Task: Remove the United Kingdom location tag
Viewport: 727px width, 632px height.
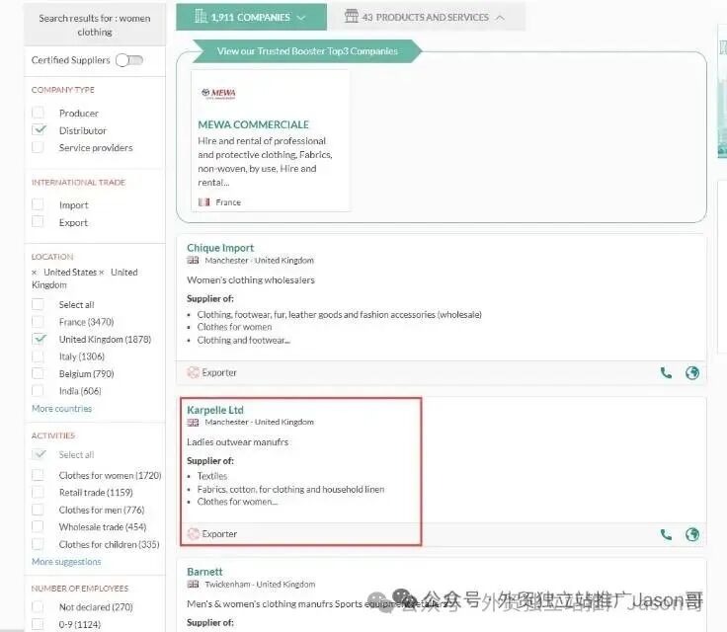Action: click(x=102, y=273)
